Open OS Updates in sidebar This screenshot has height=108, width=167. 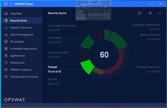pos(22,42)
